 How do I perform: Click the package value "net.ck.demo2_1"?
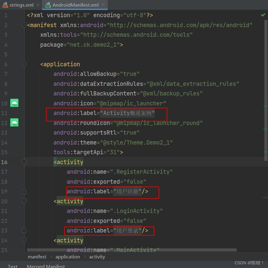93,45
